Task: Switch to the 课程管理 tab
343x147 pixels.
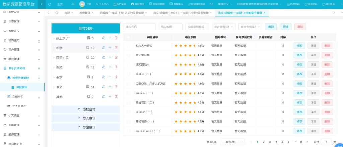Action: pos(85,13)
